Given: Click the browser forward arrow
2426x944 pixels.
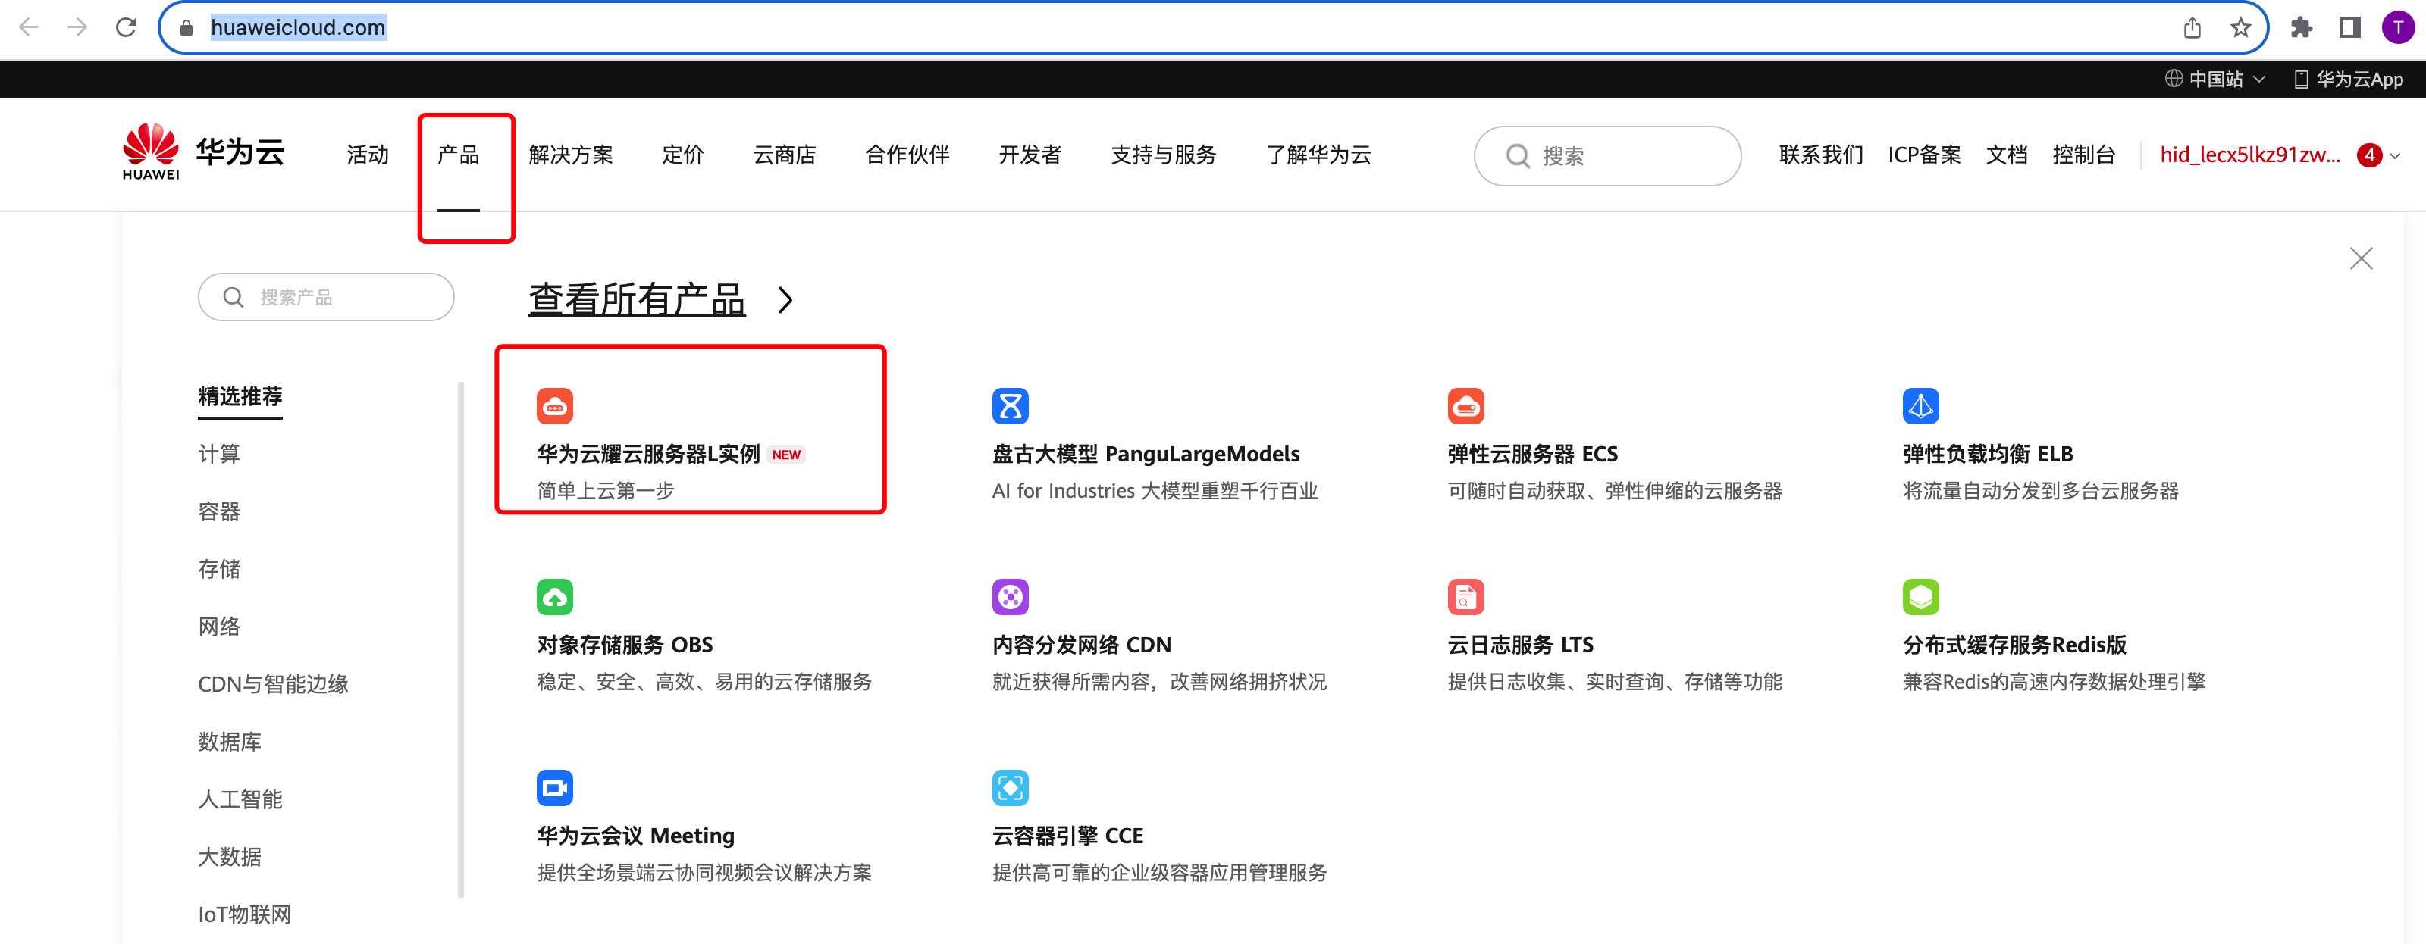Looking at the screenshot, I should pos(77,27).
